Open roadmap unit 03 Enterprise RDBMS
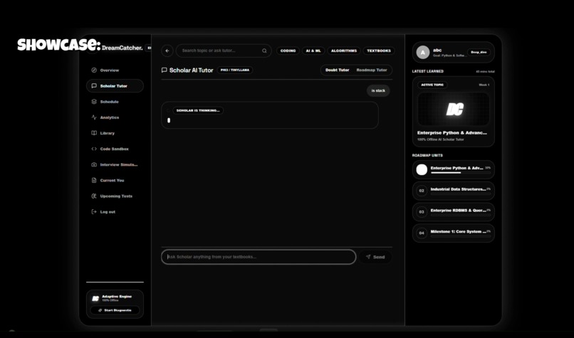Viewport: 574px width, 338px height. [x=454, y=212]
